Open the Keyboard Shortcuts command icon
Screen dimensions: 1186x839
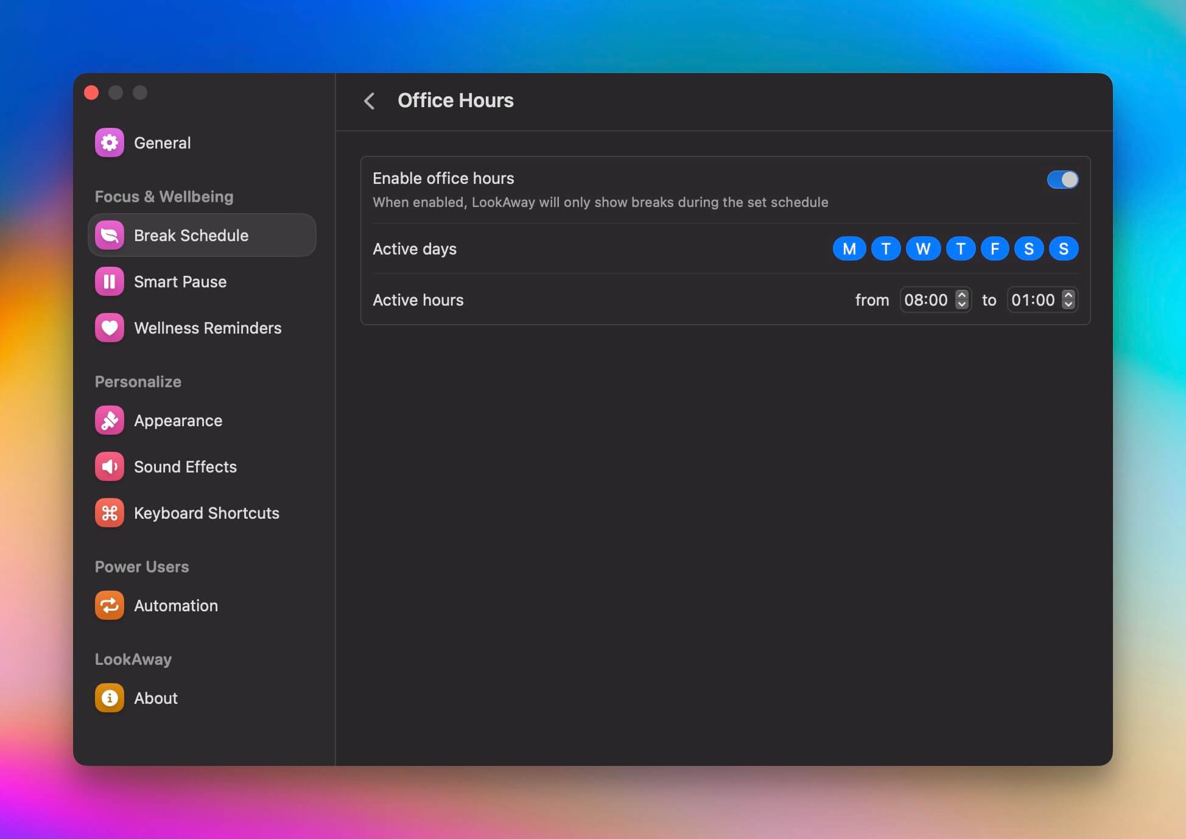pos(110,513)
